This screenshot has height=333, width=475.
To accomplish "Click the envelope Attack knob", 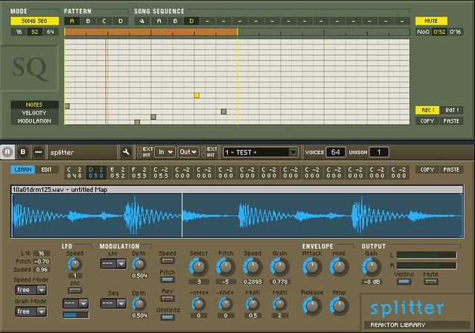I will (312, 267).
